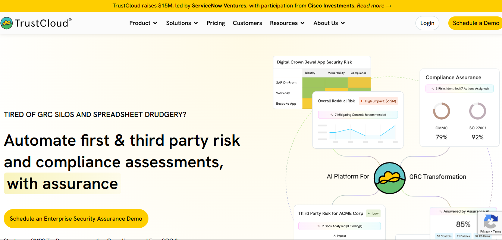Image resolution: width=502 pixels, height=240 pixels.
Task: Click the CMMC donut chart
Action: [x=441, y=111]
